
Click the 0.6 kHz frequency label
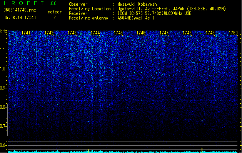point(3,145)
